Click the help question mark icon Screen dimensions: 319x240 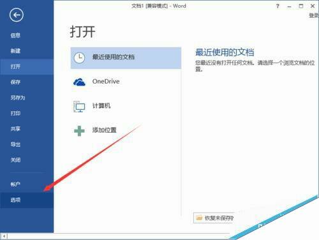point(278,6)
